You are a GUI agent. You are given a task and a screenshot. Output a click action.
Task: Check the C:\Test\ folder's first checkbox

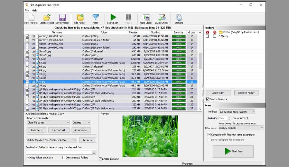point(207,36)
